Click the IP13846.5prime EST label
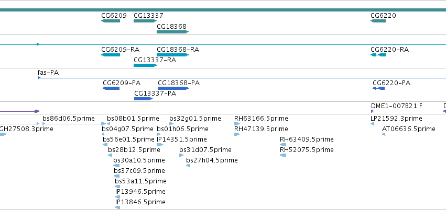The image size is (446, 210). point(140,202)
